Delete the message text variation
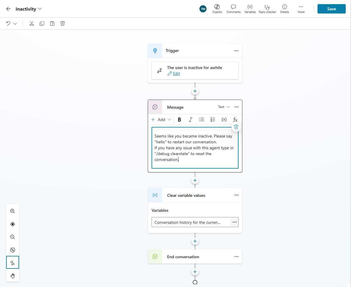The width and height of the screenshot is (351, 287). pos(236,127)
